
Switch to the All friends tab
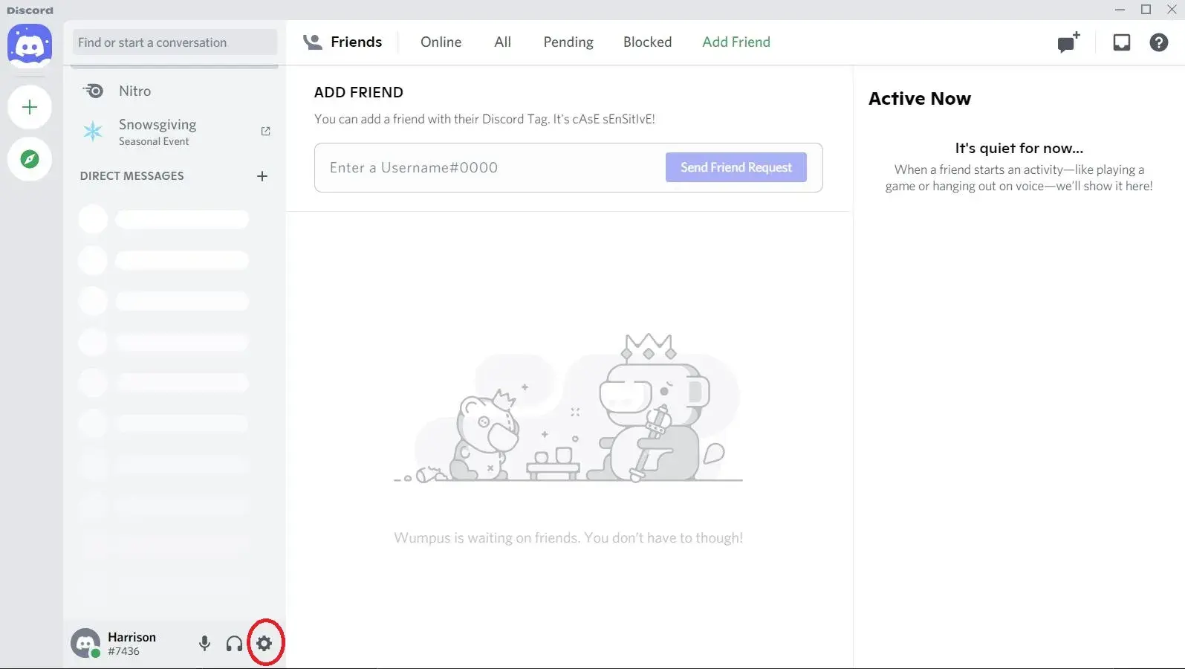[502, 42]
